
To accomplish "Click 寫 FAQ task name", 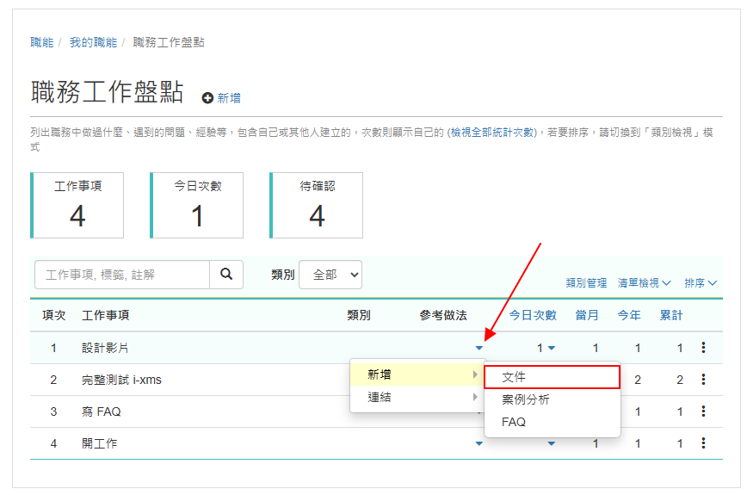I will tap(101, 412).
